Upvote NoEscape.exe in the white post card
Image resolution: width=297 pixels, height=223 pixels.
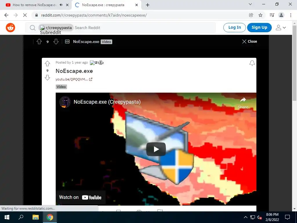point(47,63)
